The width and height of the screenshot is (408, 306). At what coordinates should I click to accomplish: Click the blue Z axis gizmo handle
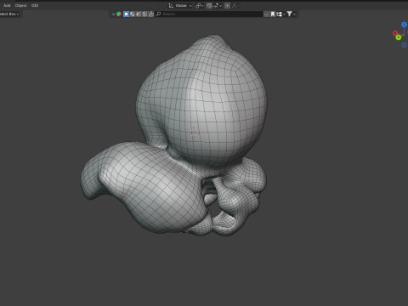404,25
